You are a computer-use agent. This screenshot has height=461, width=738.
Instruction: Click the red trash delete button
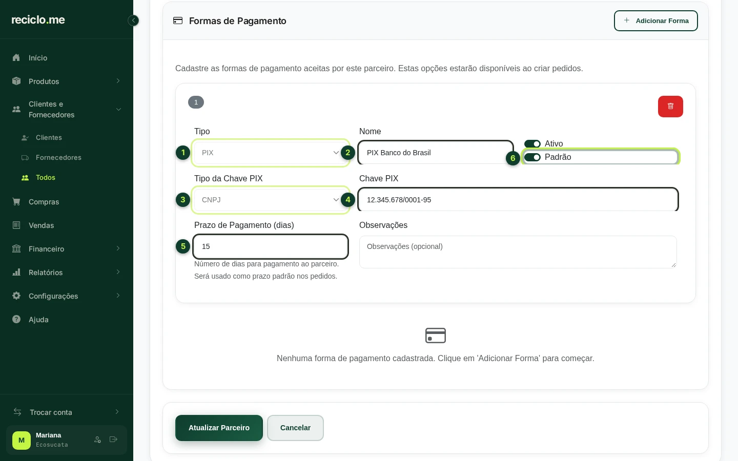pyautogui.click(x=670, y=107)
